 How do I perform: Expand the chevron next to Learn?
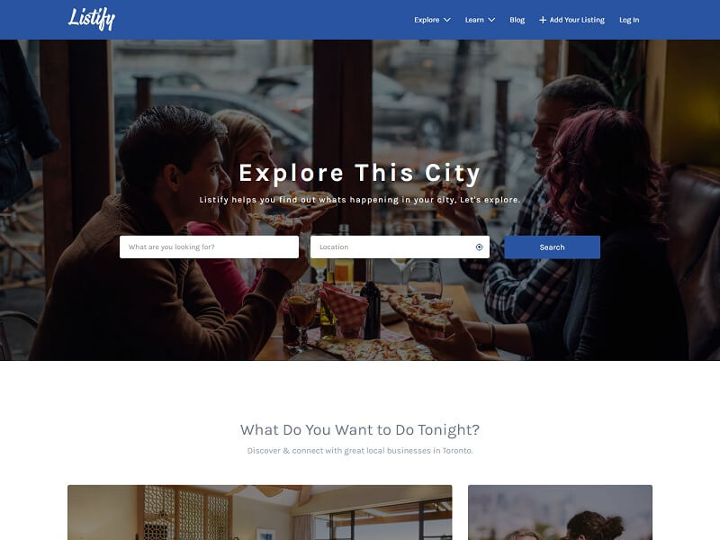pyautogui.click(x=491, y=20)
